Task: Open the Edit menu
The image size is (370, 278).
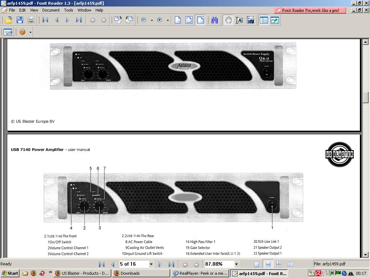Action: 22,10
